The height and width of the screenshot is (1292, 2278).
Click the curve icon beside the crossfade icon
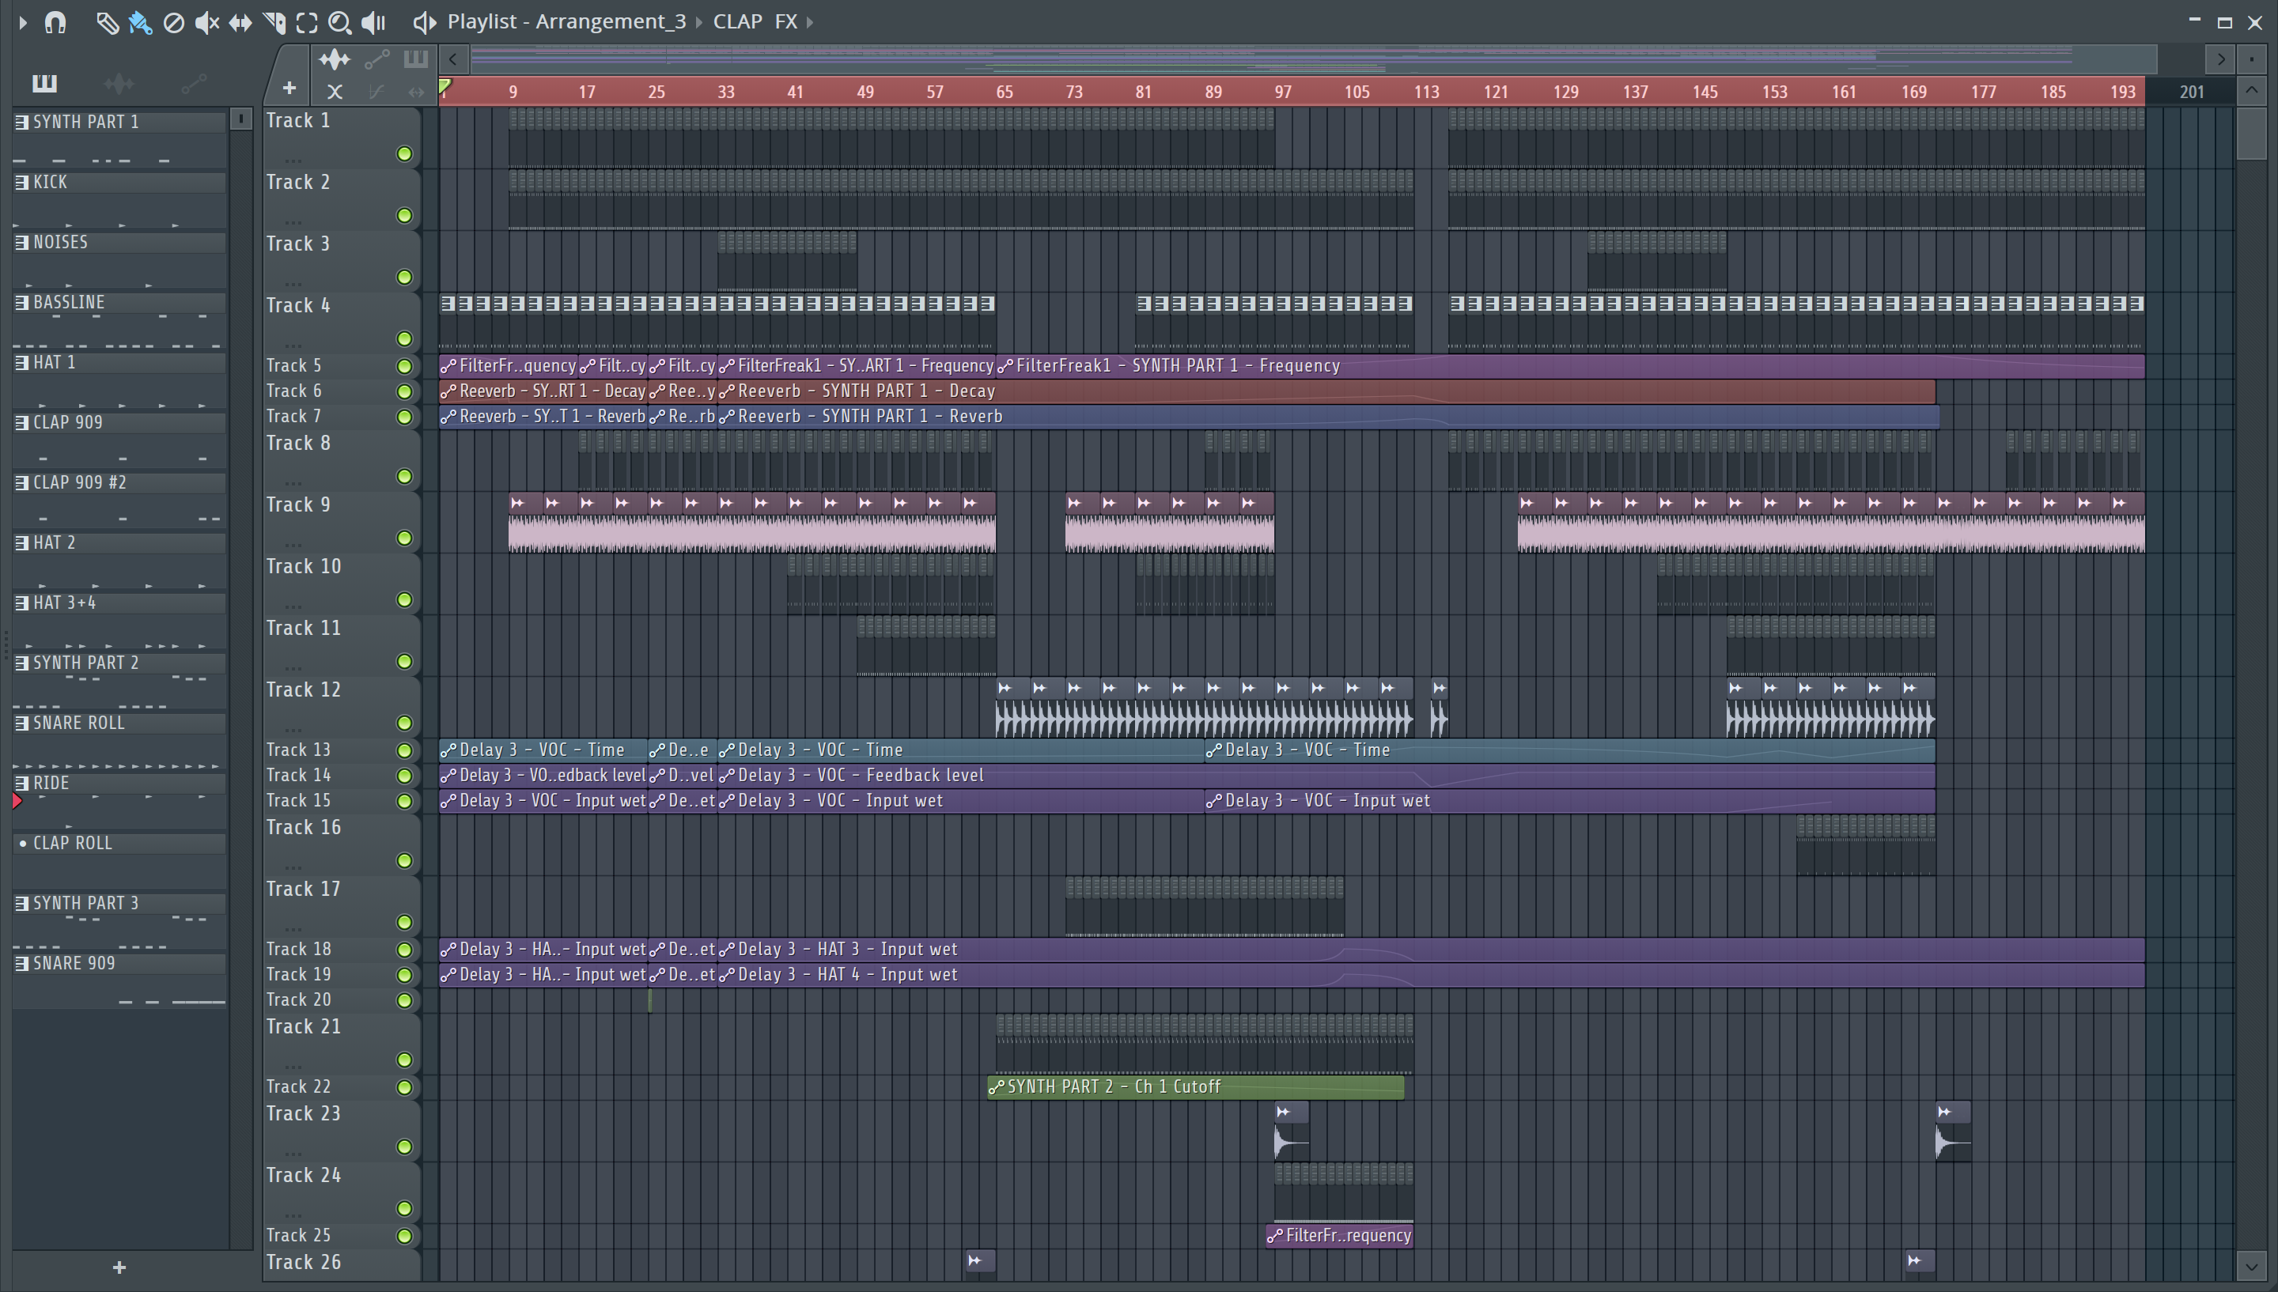377,92
